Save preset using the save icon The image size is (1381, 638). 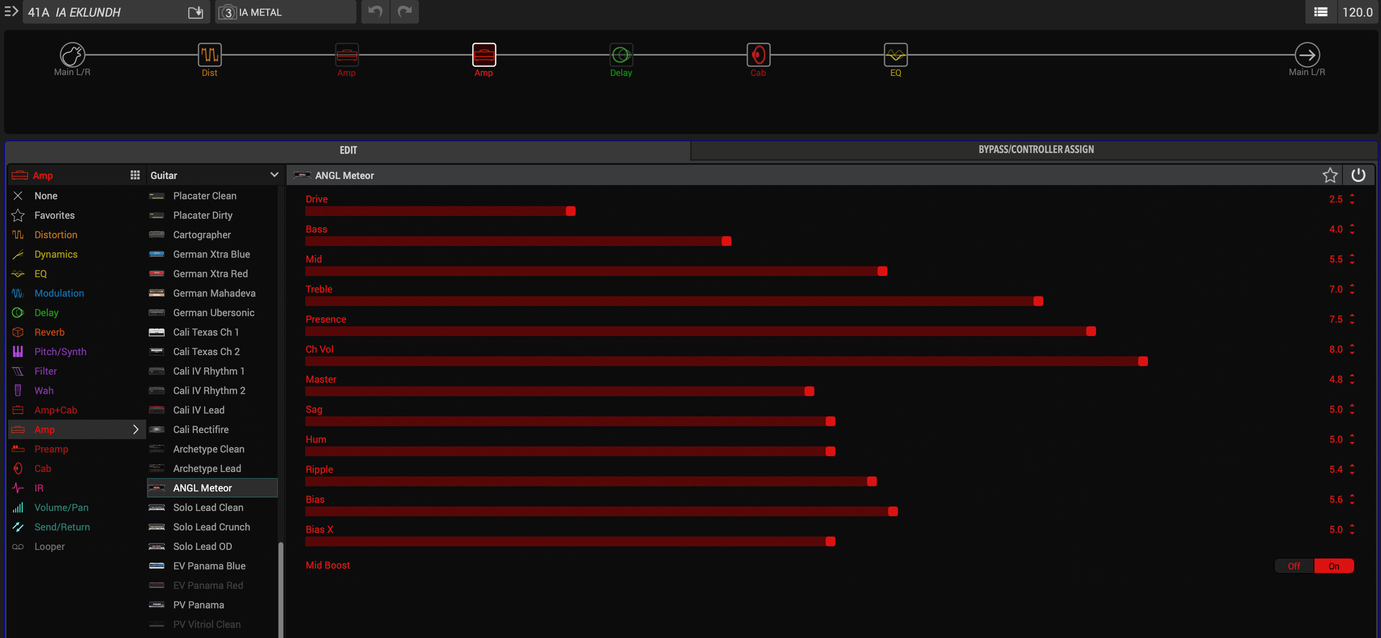tap(195, 12)
